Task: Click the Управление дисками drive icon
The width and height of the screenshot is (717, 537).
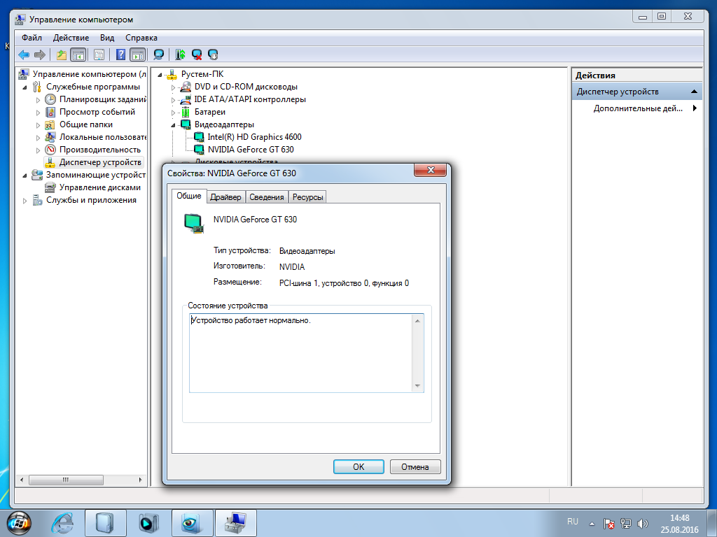Action: (x=50, y=187)
